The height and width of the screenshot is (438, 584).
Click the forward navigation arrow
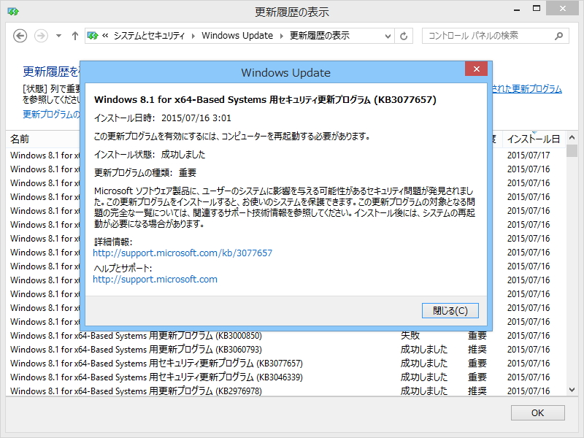coord(40,36)
